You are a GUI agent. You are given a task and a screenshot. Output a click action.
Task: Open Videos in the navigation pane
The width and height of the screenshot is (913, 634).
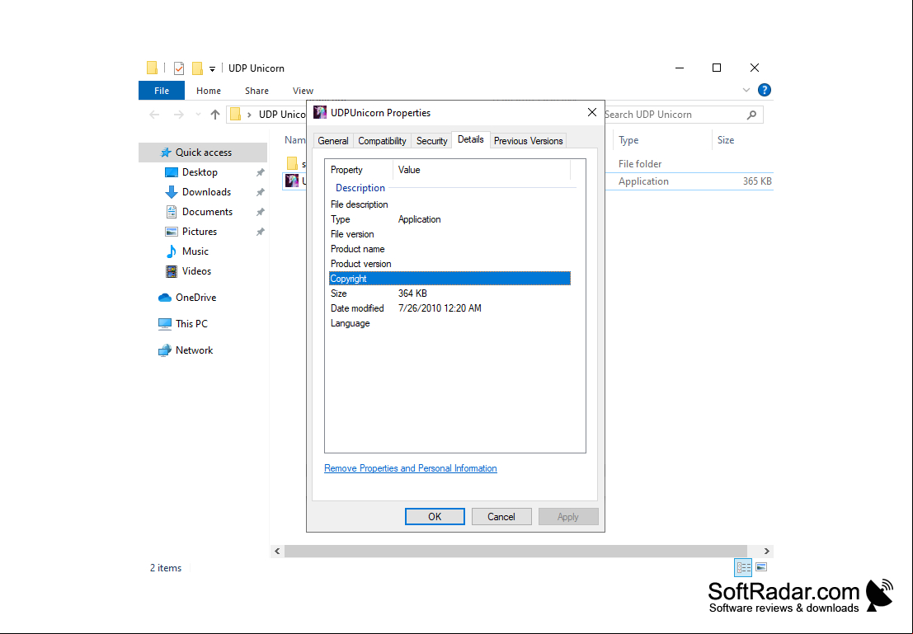pyautogui.click(x=196, y=271)
